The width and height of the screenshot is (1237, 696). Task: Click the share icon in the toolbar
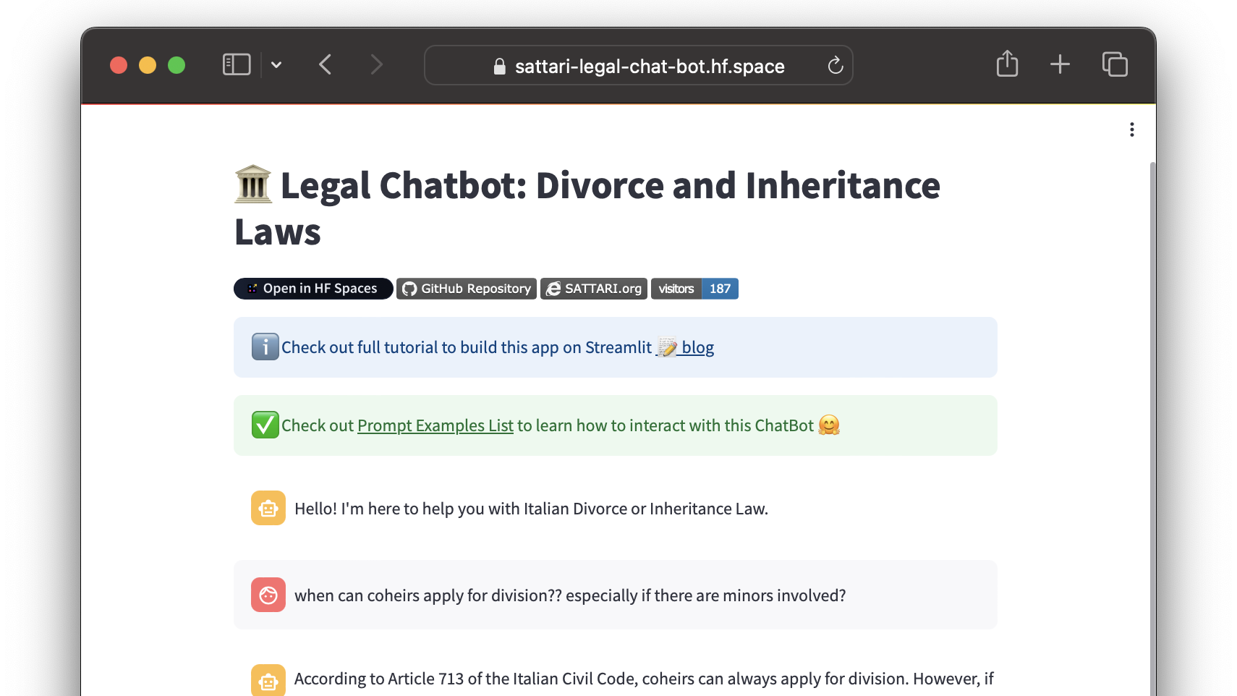[x=1007, y=64]
